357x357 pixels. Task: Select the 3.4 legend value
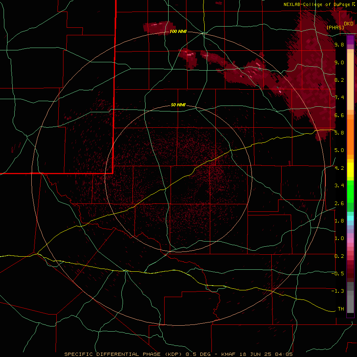click(339, 186)
